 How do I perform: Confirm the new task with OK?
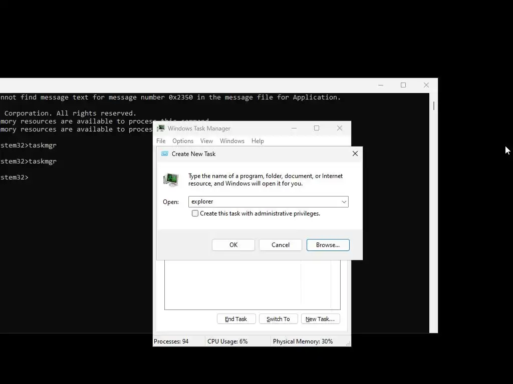tap(233, 245)
